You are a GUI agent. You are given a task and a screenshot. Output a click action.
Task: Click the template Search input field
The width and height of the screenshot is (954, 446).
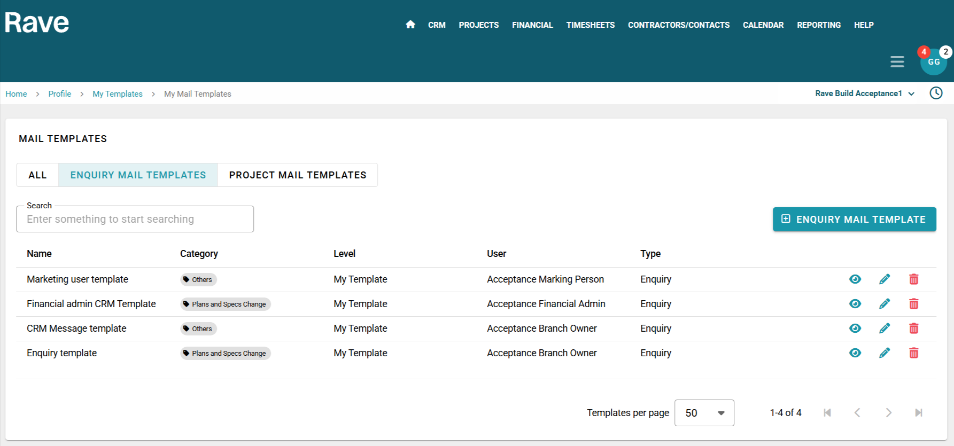(135, 220)
